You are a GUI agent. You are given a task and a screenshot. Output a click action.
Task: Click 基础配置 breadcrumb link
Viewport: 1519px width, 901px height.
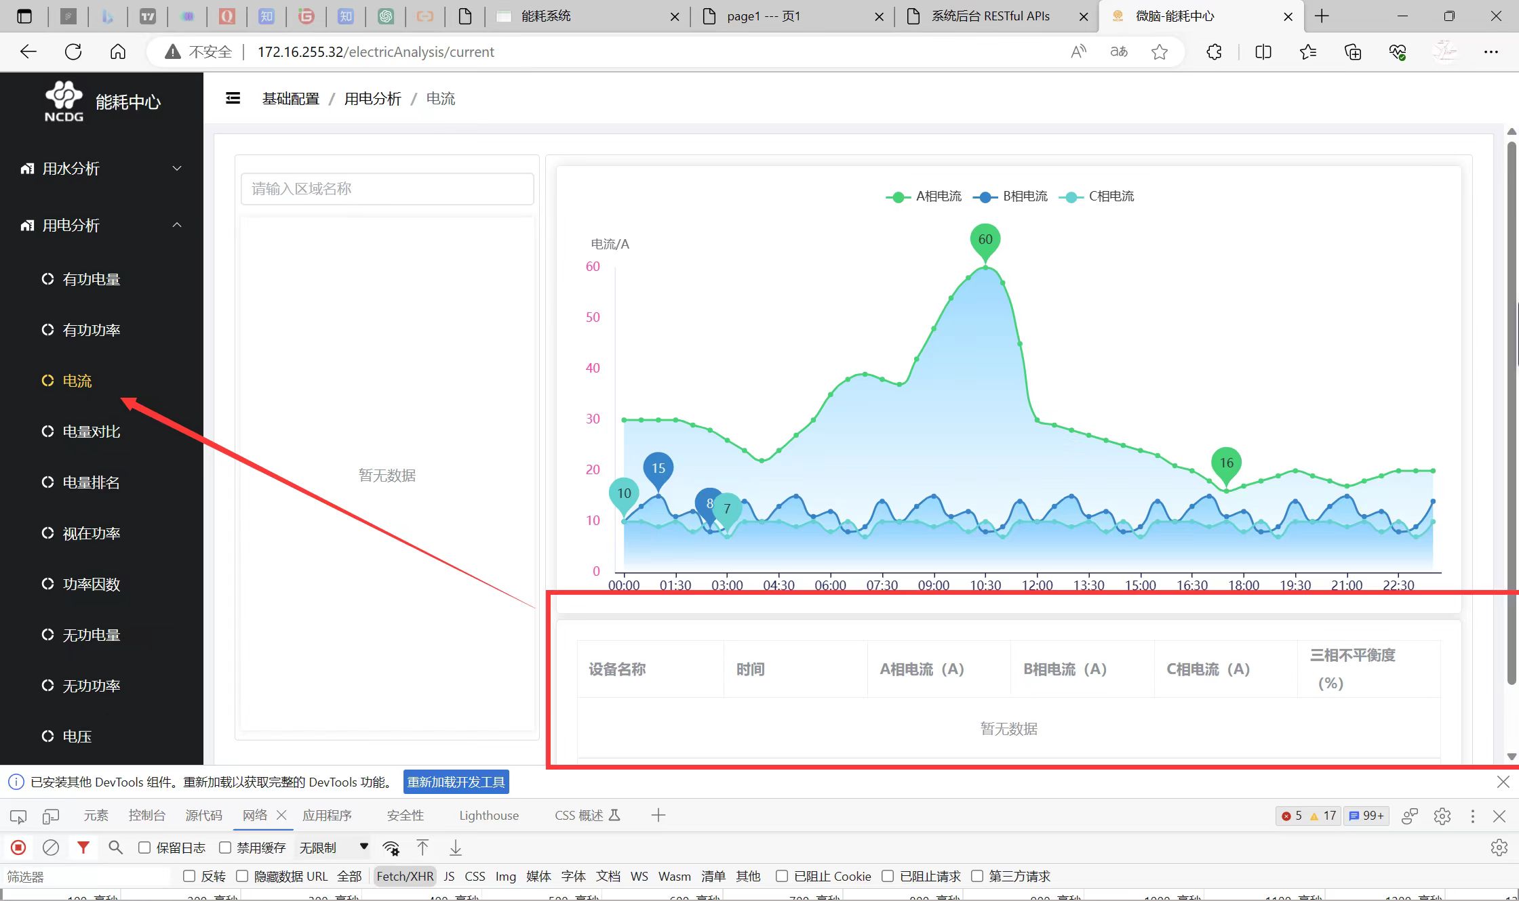[x=291, y=99]
